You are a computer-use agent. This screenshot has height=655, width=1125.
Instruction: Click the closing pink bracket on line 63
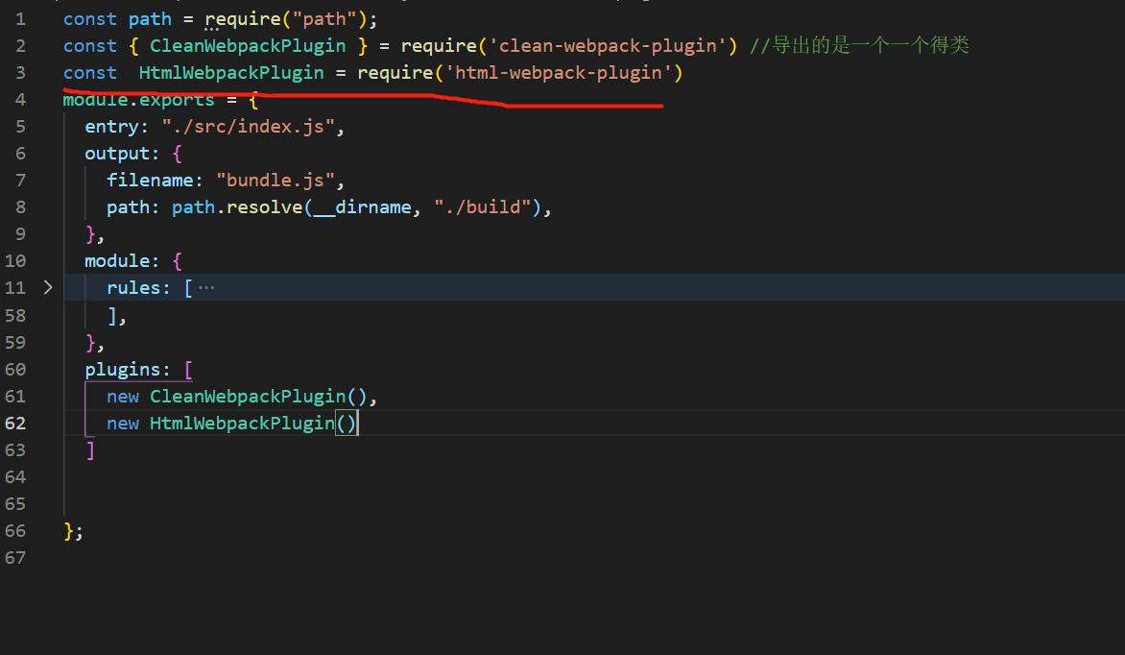tap(90, 451)
